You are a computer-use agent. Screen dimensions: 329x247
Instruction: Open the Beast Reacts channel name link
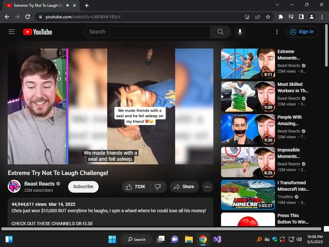[x=40, y=184]
